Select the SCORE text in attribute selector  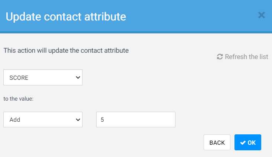19,78
